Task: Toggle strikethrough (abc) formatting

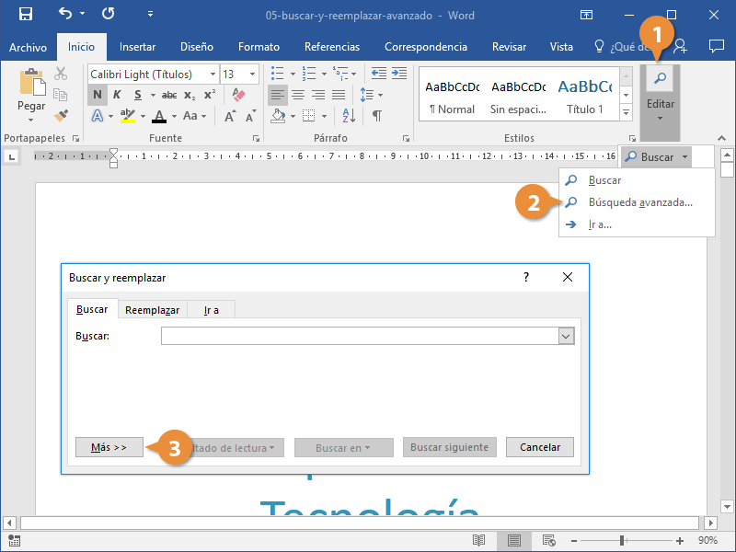Action: pyautogui.click(x=169, y=95)
